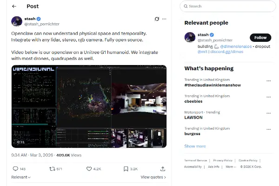
Task: Like the post with heart icon
Action: tap(89, 169)
